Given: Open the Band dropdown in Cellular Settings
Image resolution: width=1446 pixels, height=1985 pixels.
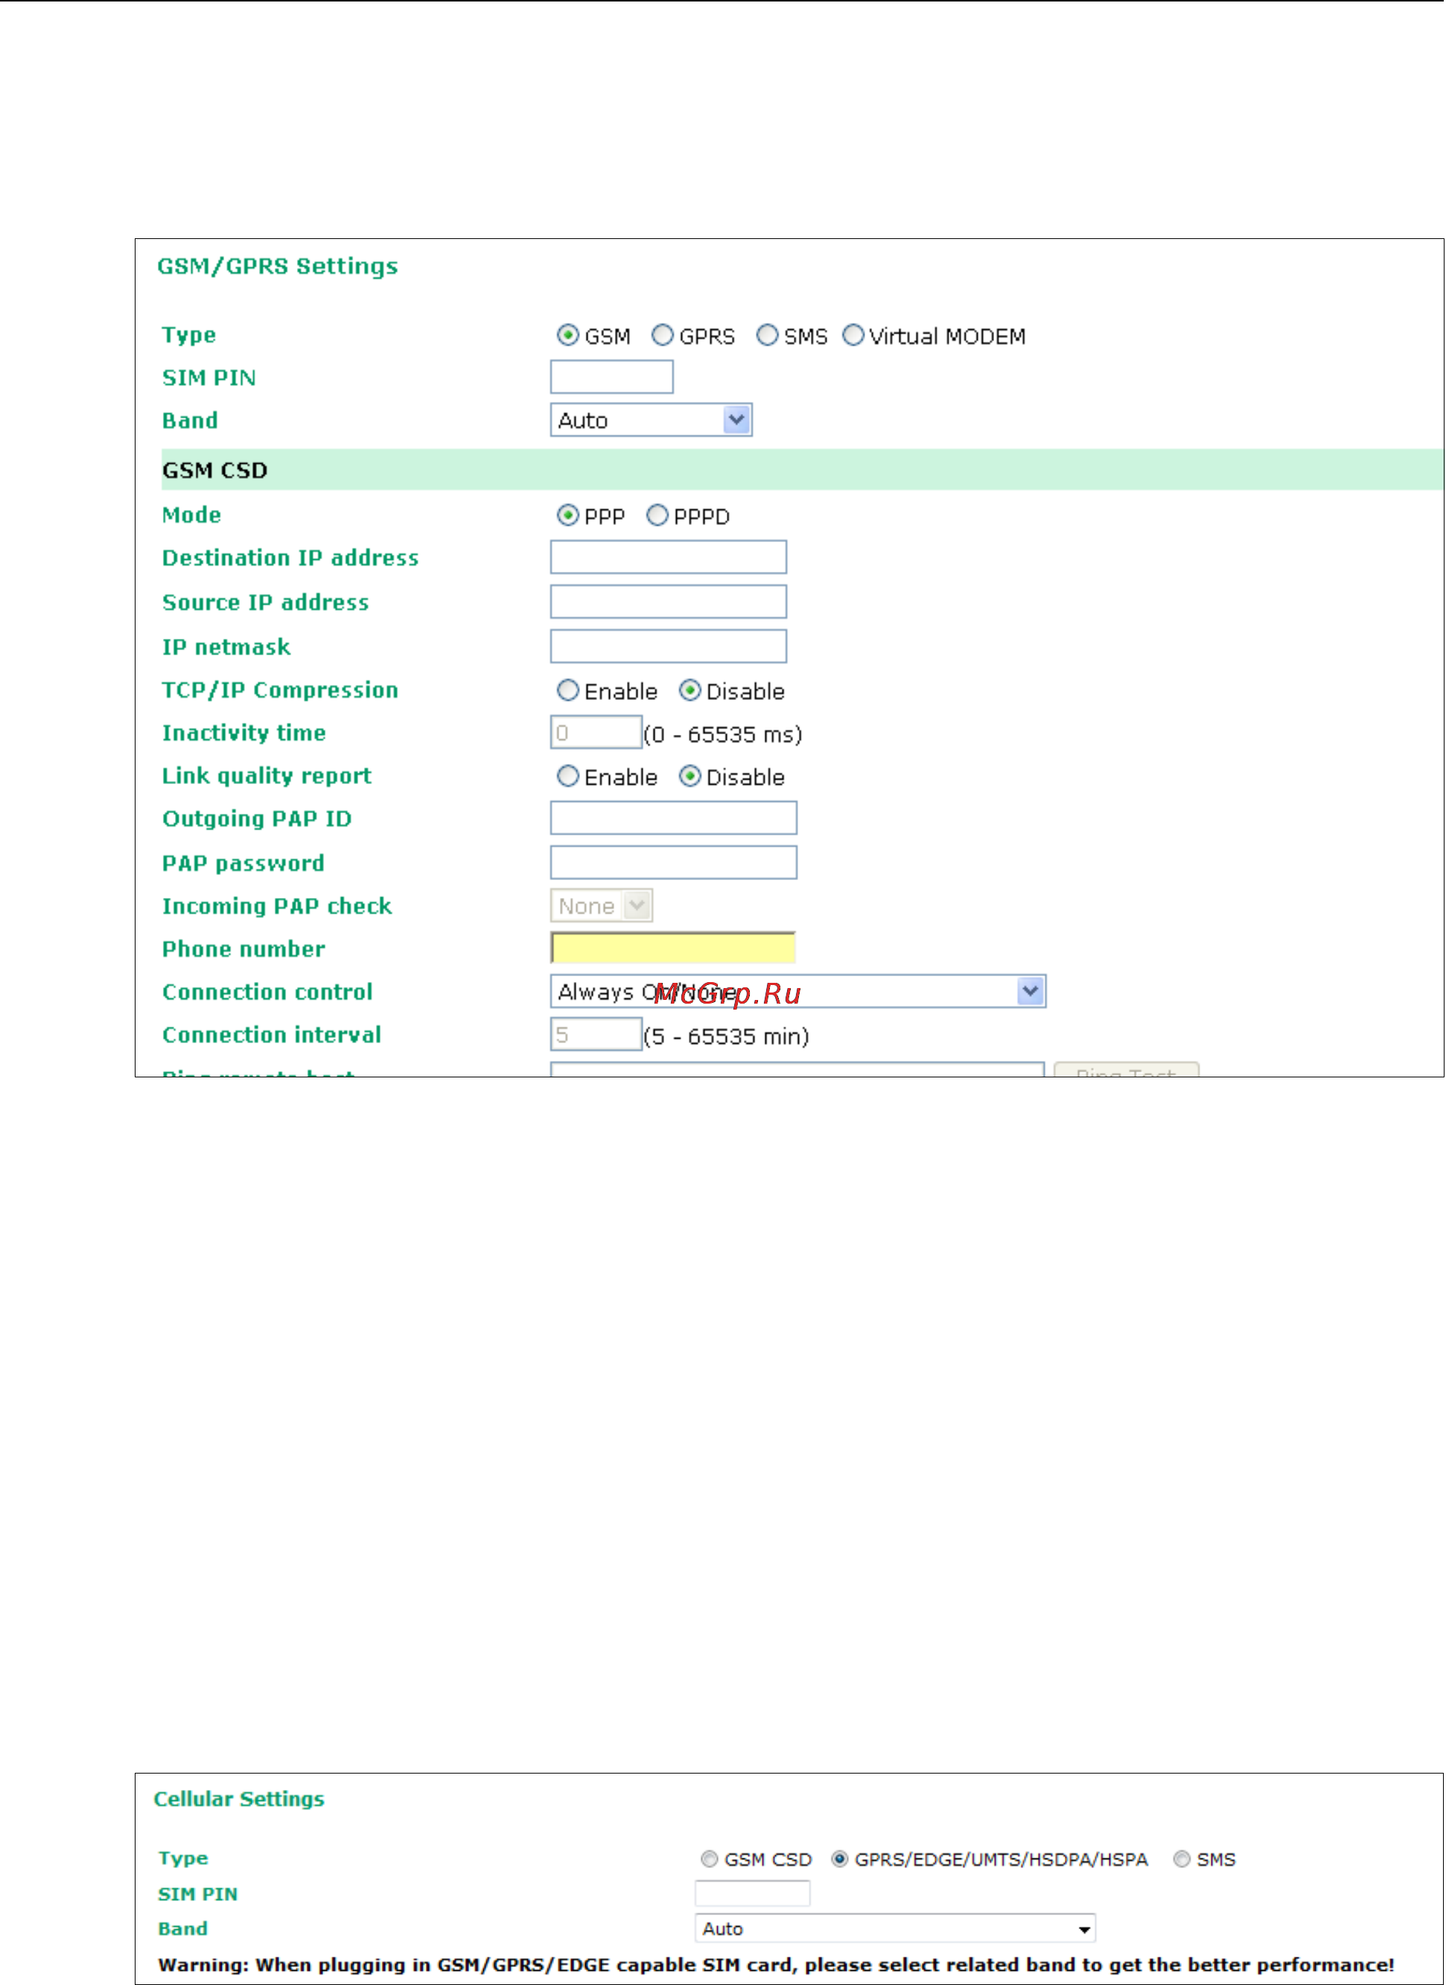Looking at the screenshot, I should pos(894,1928).
